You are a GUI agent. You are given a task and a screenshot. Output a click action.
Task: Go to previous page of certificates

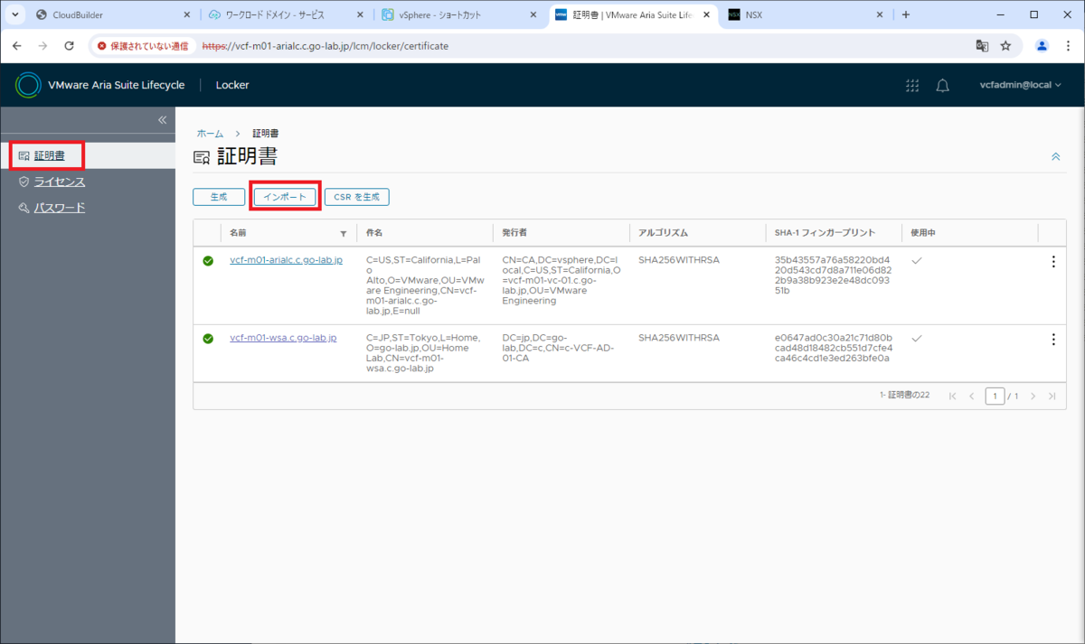coord(972,397)
